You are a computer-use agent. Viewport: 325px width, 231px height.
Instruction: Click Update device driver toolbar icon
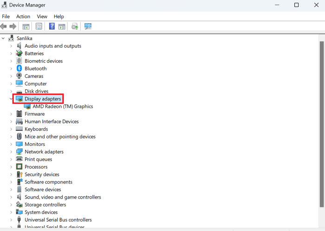75,26
